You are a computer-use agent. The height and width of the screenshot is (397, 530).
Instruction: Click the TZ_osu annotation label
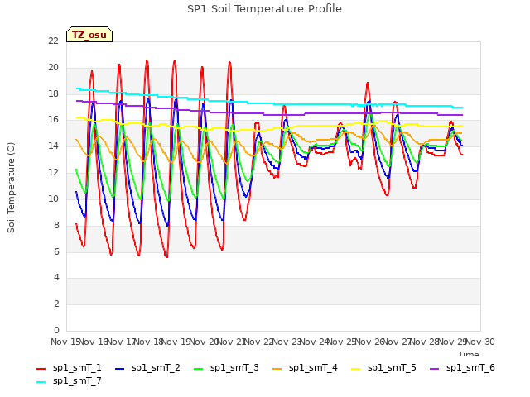click(x=89, y=35)
